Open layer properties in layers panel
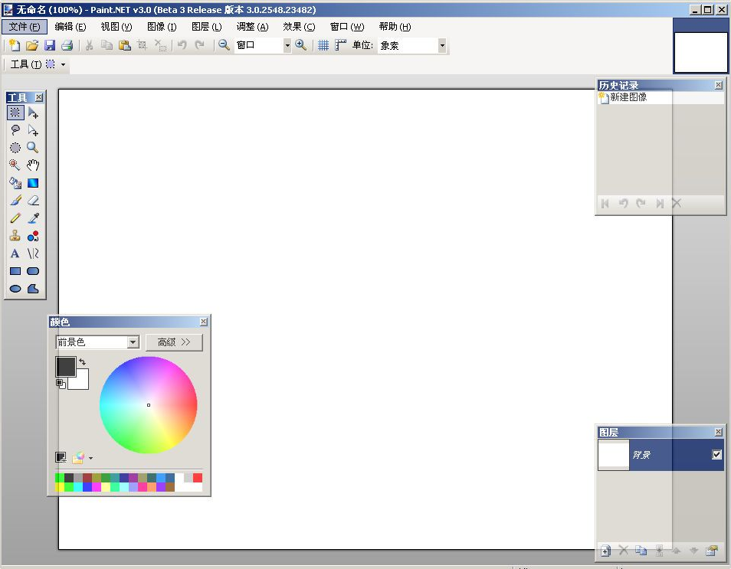This screenshot has width=731, height=569. click(x=711, y=551)
